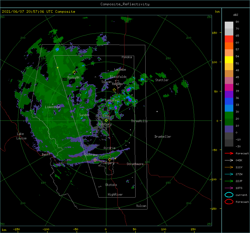The width and height of the screenshot is (250, 233).
Task: Click the Stettler city label
Action: (162, 80)
